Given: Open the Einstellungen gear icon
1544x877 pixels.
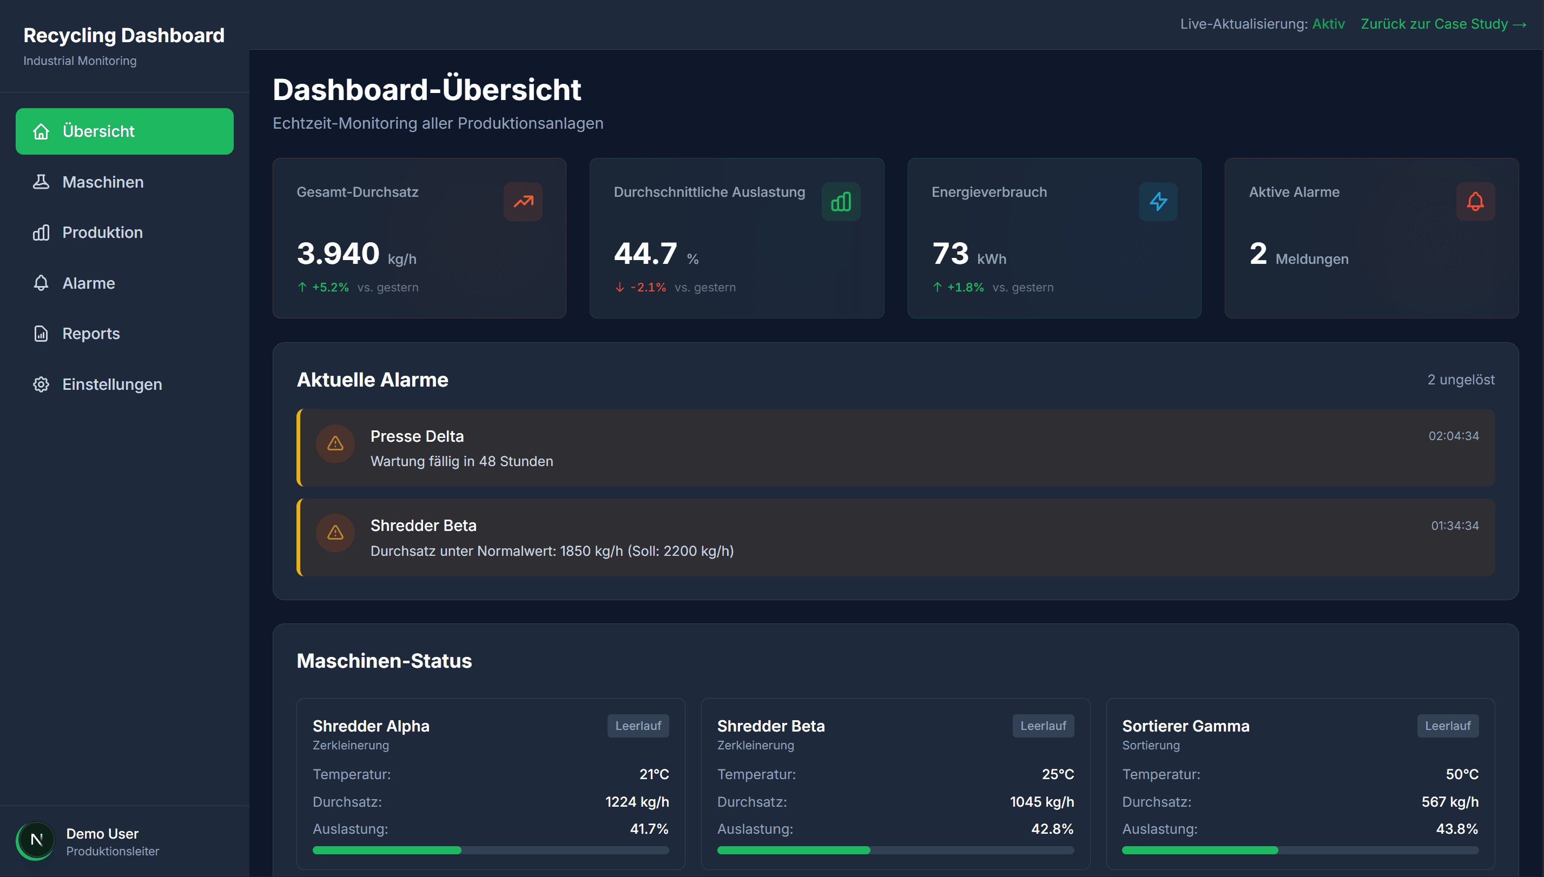Looking at the screenshot, I should (x=41, y=384).
